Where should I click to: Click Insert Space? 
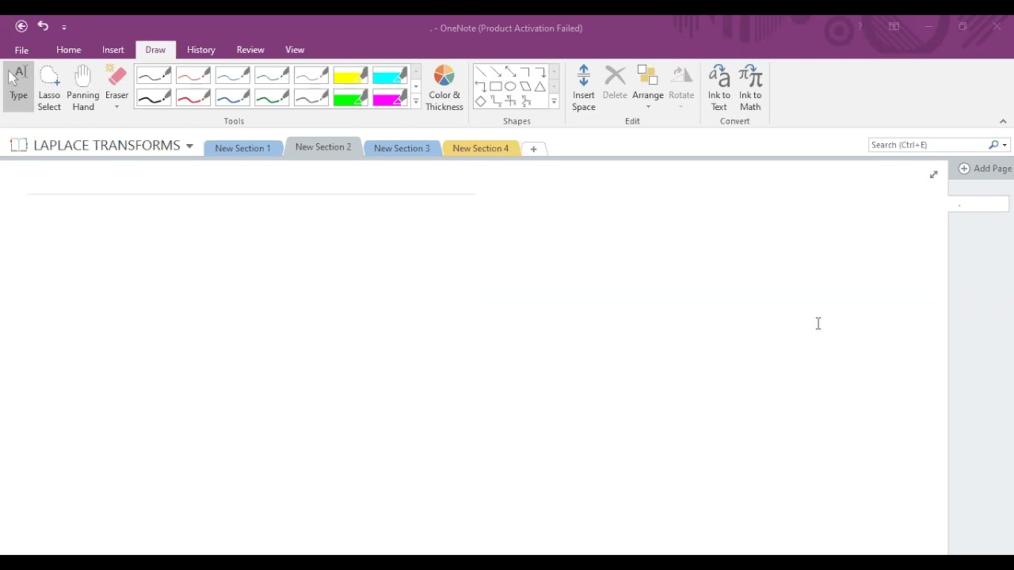584,88
